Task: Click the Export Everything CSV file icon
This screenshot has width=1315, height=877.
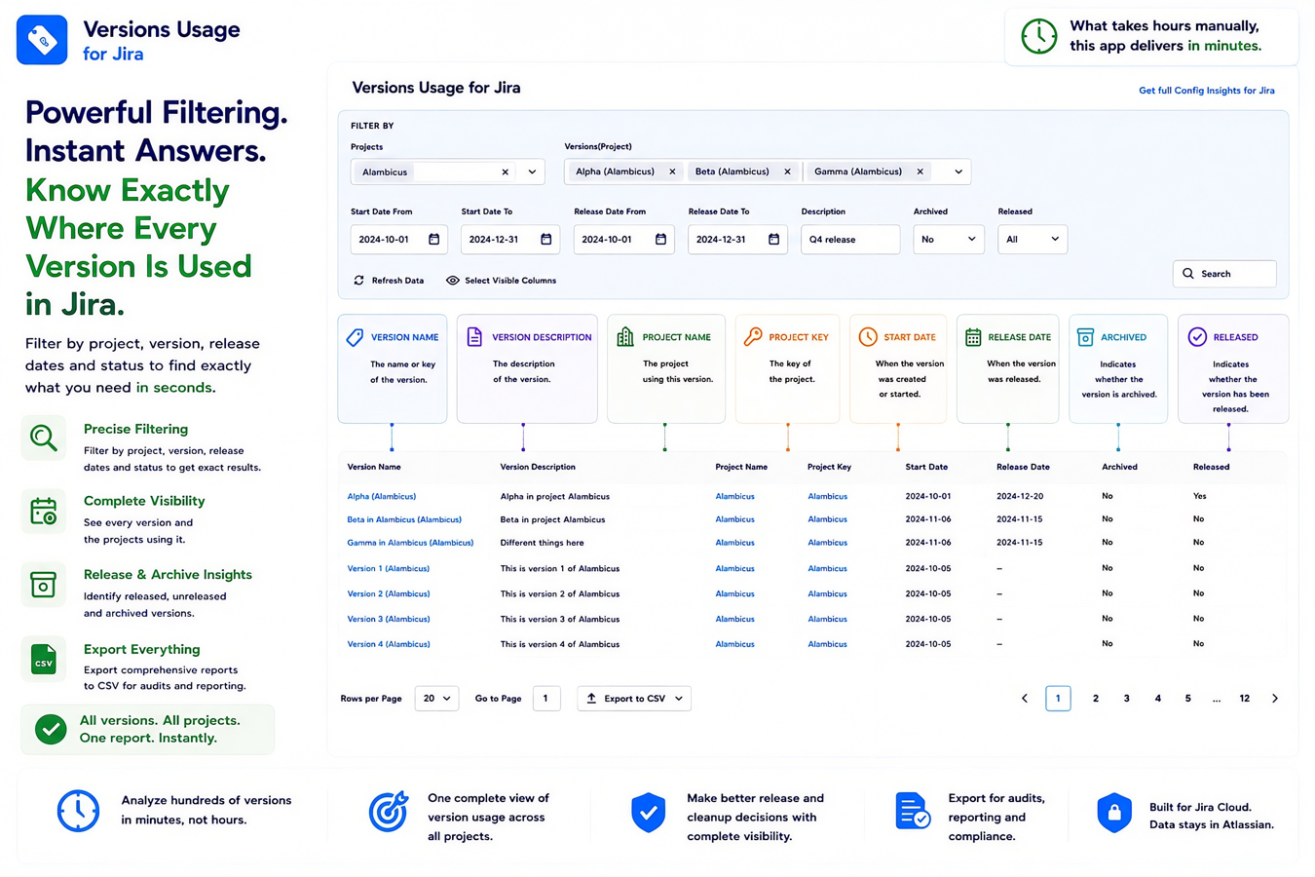Action: [x=44, y=660]
